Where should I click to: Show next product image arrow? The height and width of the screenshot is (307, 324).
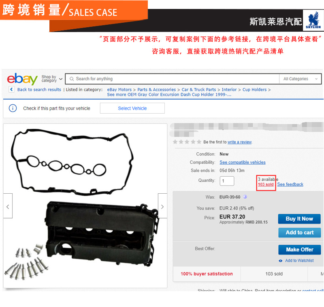162,206
